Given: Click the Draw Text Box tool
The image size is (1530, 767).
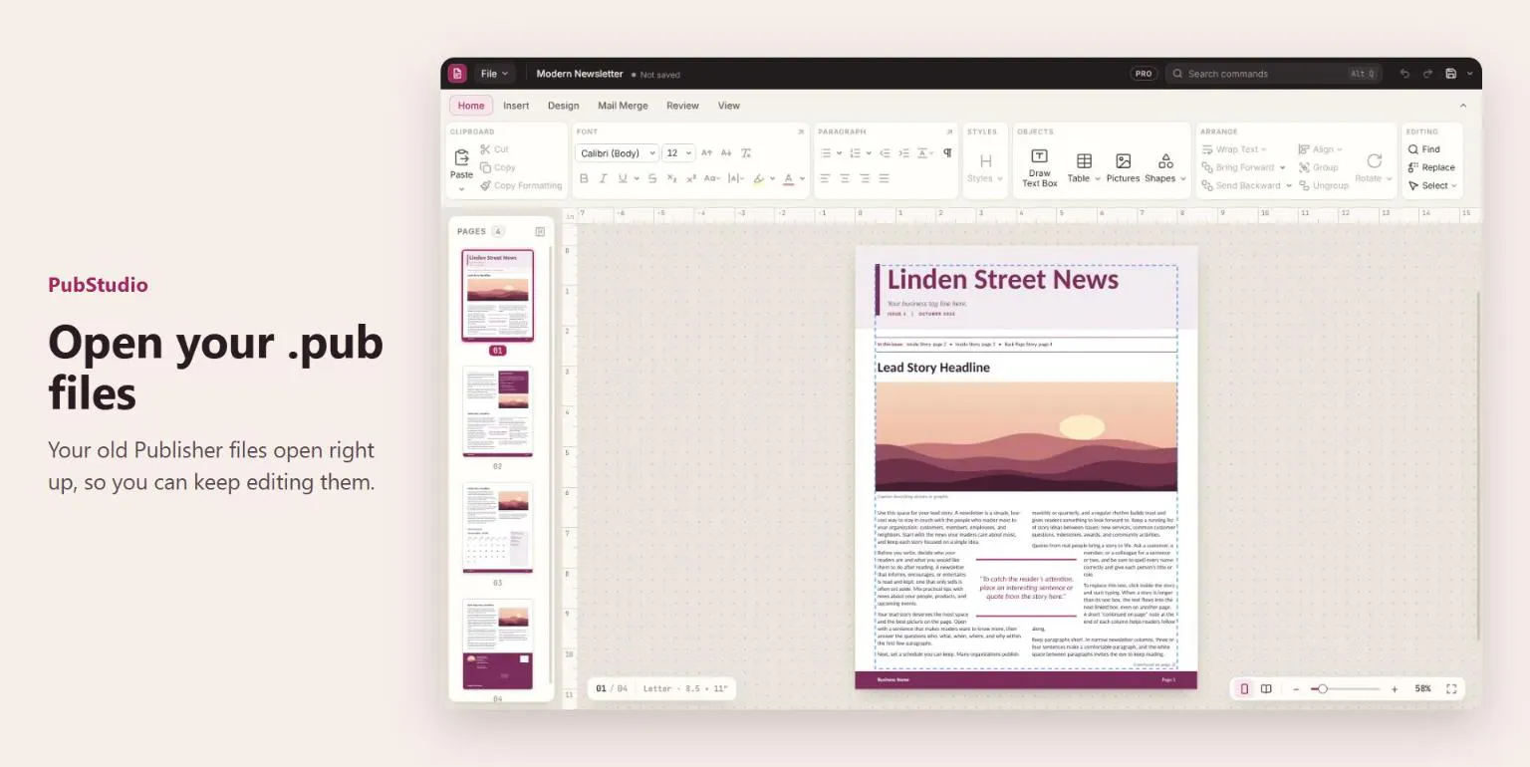Looking at the screenshot, I should coord(1039,168).
